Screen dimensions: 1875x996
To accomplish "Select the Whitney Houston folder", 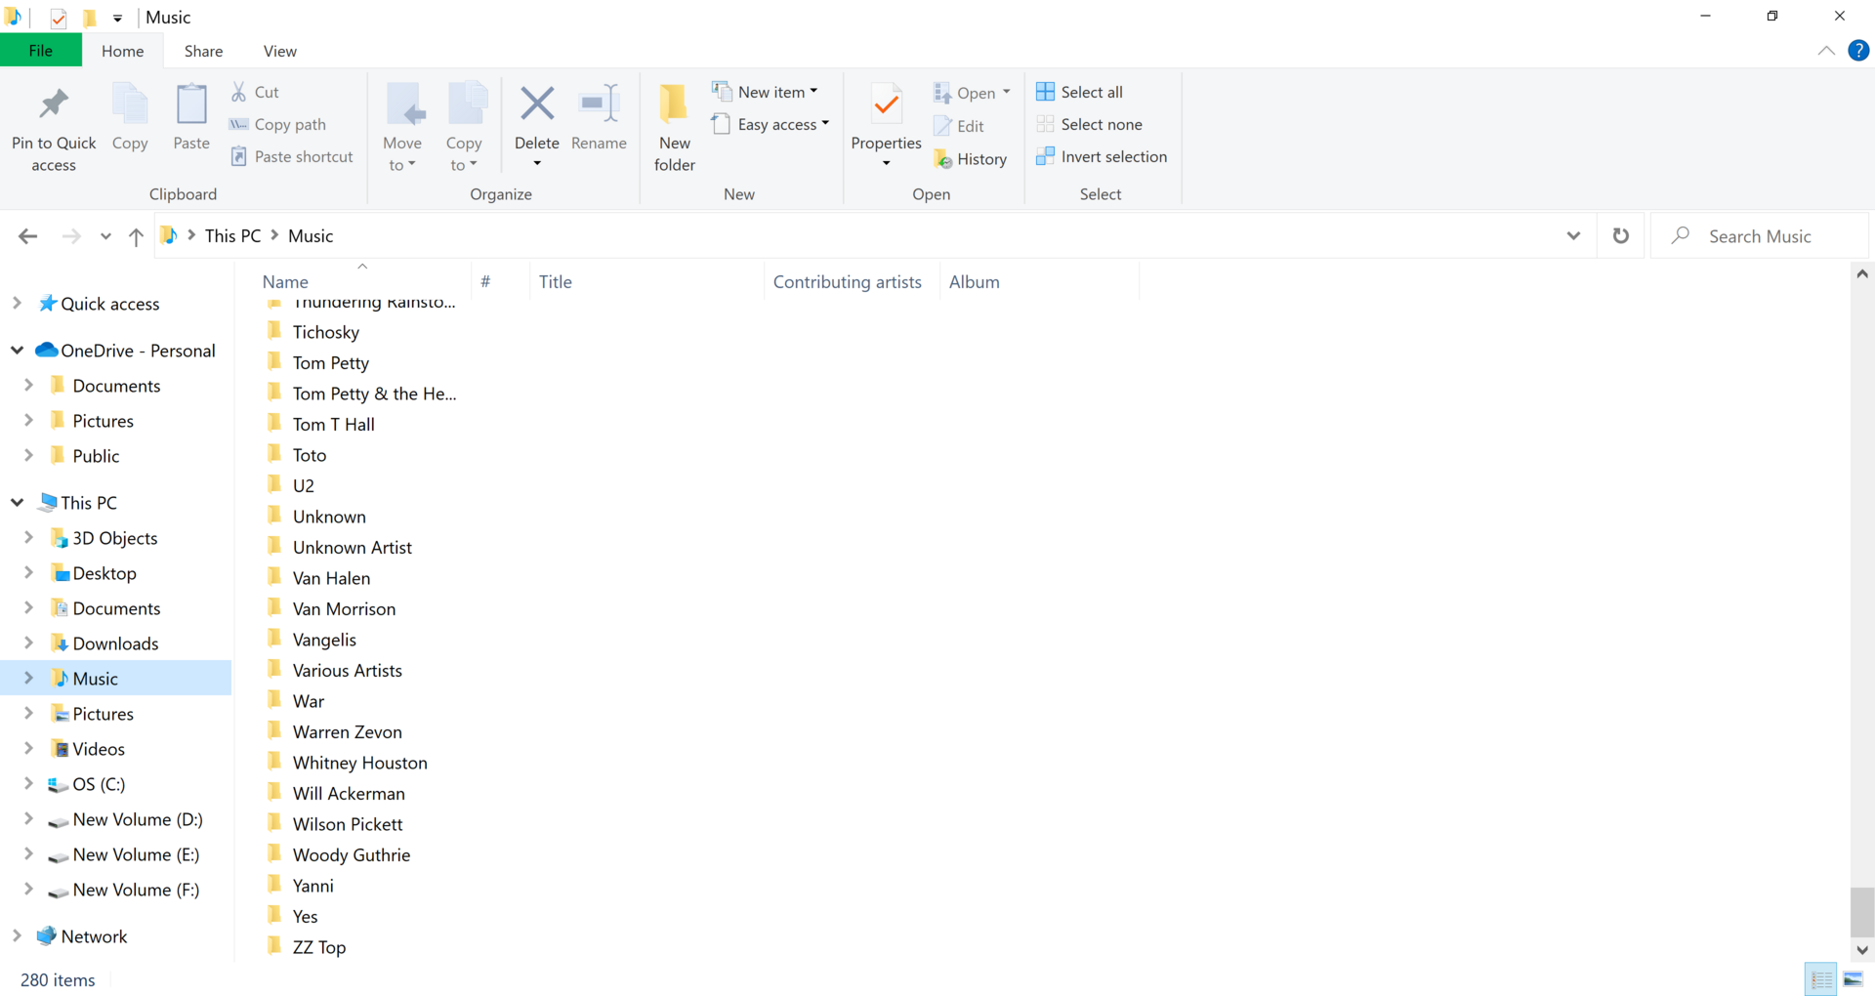I will 359,763.
